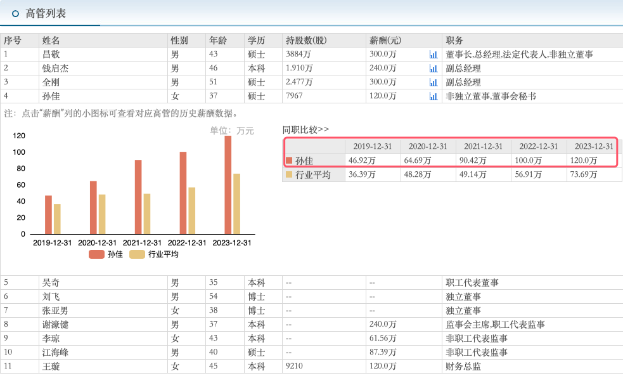Click the 单位：万元 chart unit label

[x=231, y=131]
